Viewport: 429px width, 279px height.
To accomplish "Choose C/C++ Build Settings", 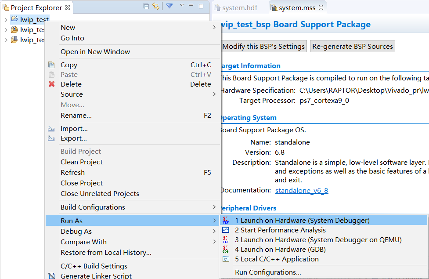I will (133, 266).
